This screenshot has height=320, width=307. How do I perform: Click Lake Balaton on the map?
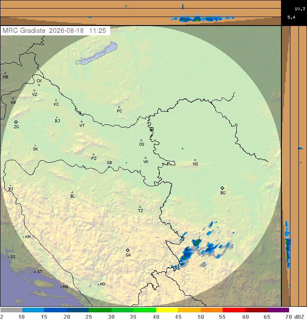tap(96, 54)
